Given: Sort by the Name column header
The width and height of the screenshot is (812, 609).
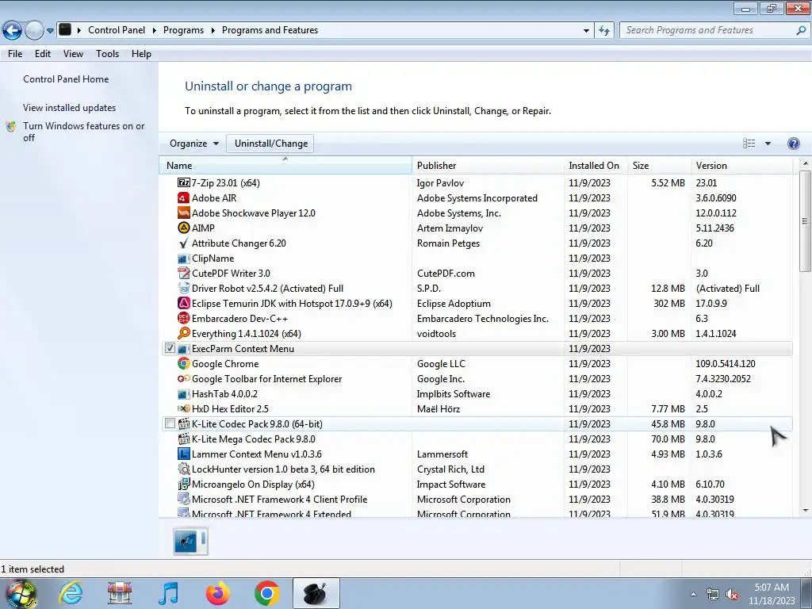Looking at the screenshot, I should (285, 165).
